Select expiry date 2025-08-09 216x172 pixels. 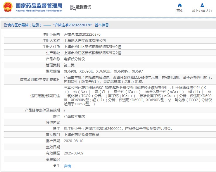tap(74, 153)
